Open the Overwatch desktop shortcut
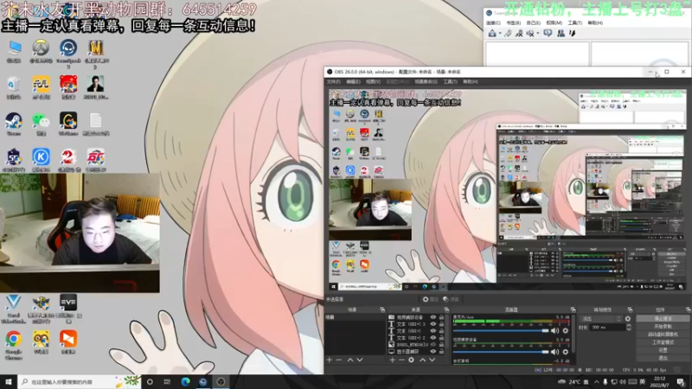The width and height of the screenshot is (692, 389). (41, 51)
